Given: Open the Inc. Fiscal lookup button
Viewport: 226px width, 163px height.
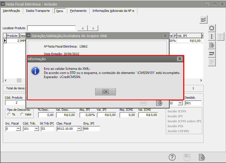Looking at the screenshot, I should click(x=18, y=129).
